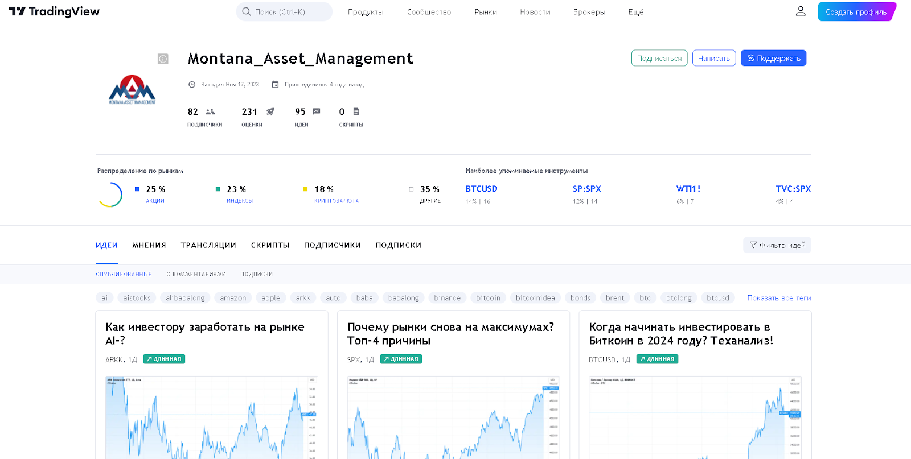
Task: Open the TVC:SPX instrument link
Action: [x=793, y=189]
